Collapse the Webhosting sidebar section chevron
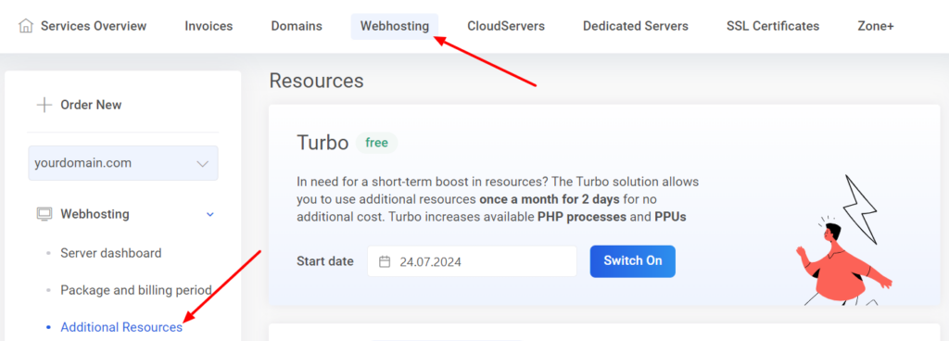949x341 pixels. tap(210, 214)
